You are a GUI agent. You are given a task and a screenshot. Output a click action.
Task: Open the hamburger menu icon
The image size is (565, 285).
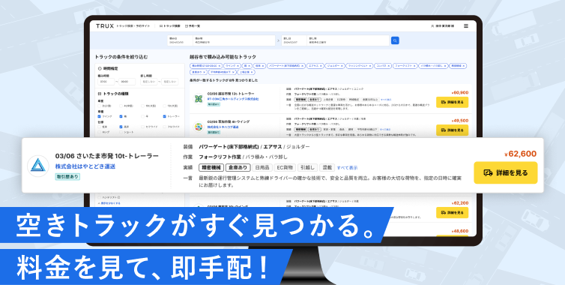coord(466,26)
